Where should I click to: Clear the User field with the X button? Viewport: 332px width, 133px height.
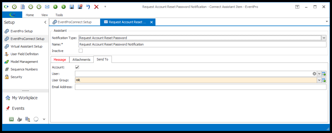(x=314, y=74)
